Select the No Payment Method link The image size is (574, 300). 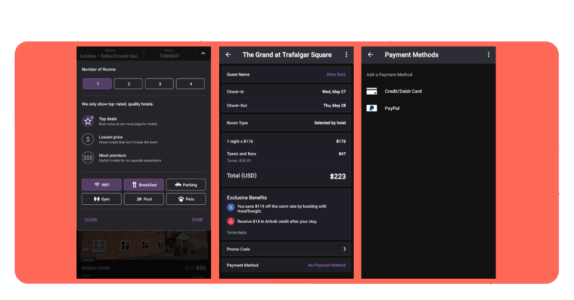[x=327, y=265]
